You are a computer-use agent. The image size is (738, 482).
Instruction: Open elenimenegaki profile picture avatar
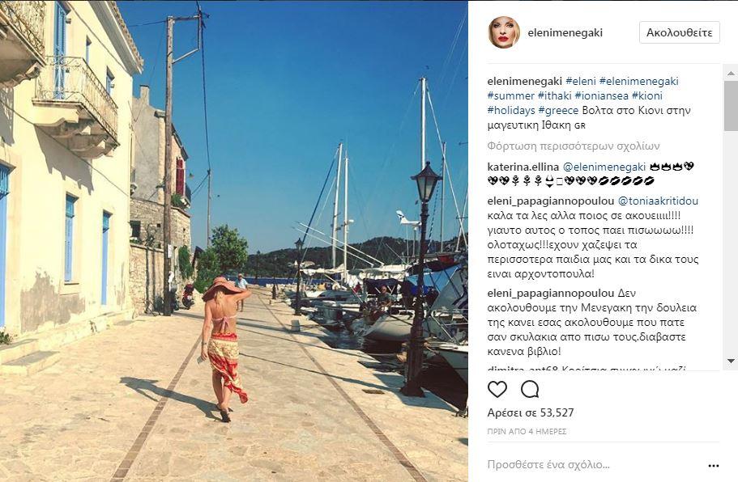pyautogui.click(x=504, y=32)
